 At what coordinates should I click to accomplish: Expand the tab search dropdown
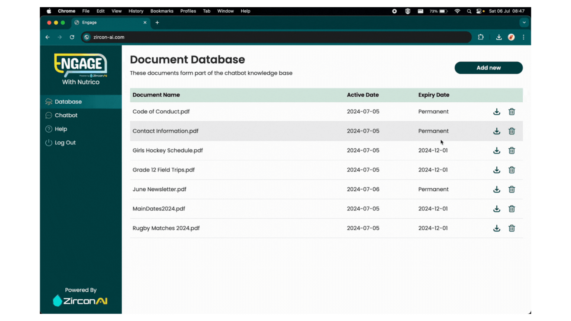524,23
